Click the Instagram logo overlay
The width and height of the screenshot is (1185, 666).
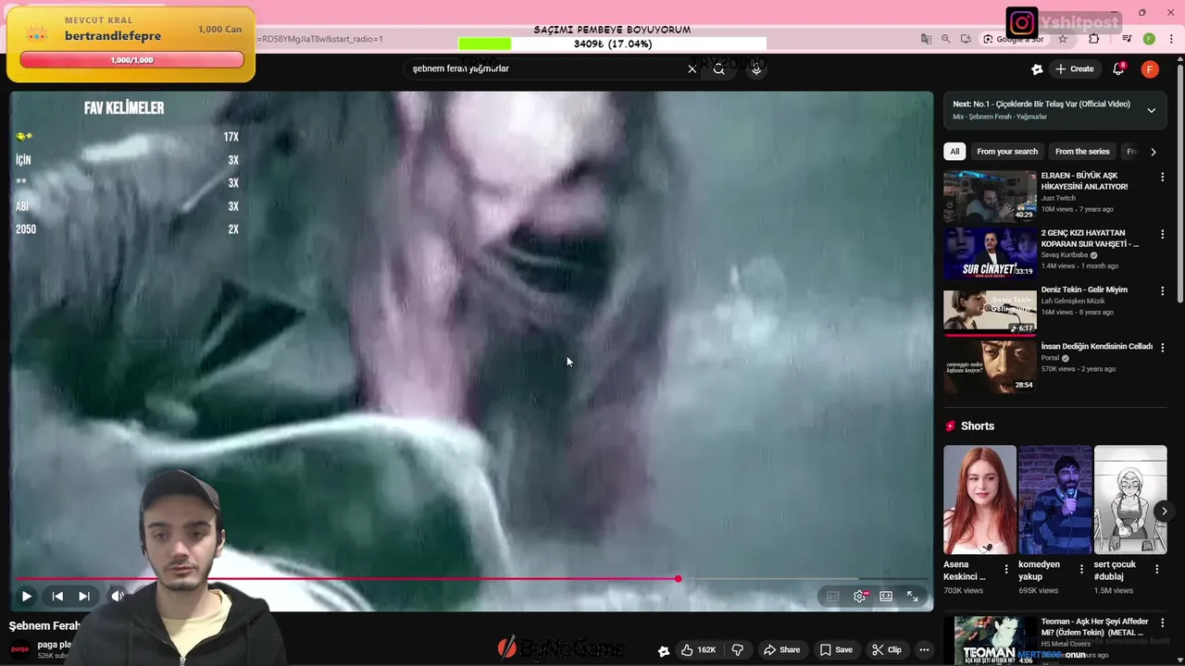(1022, 22)
